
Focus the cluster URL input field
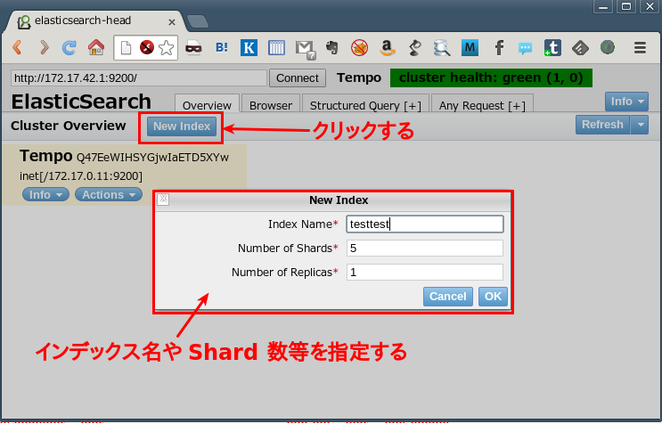click(139, 78)
